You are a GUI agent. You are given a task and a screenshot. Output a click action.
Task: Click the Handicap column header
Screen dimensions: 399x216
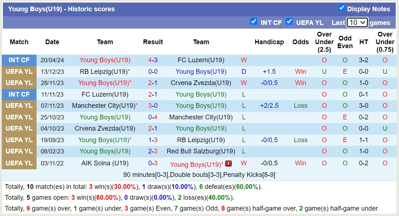269,42
